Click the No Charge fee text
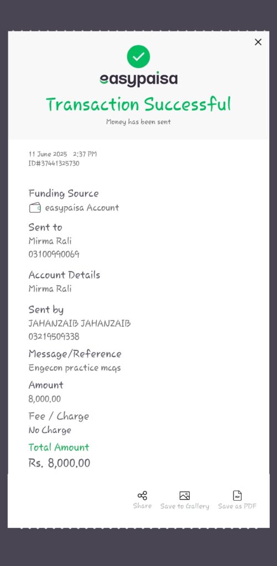277x566 pixels. click(50, 430)
